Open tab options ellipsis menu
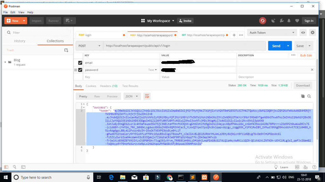Screen dimensions: 325x182 (x=241, y=35)
